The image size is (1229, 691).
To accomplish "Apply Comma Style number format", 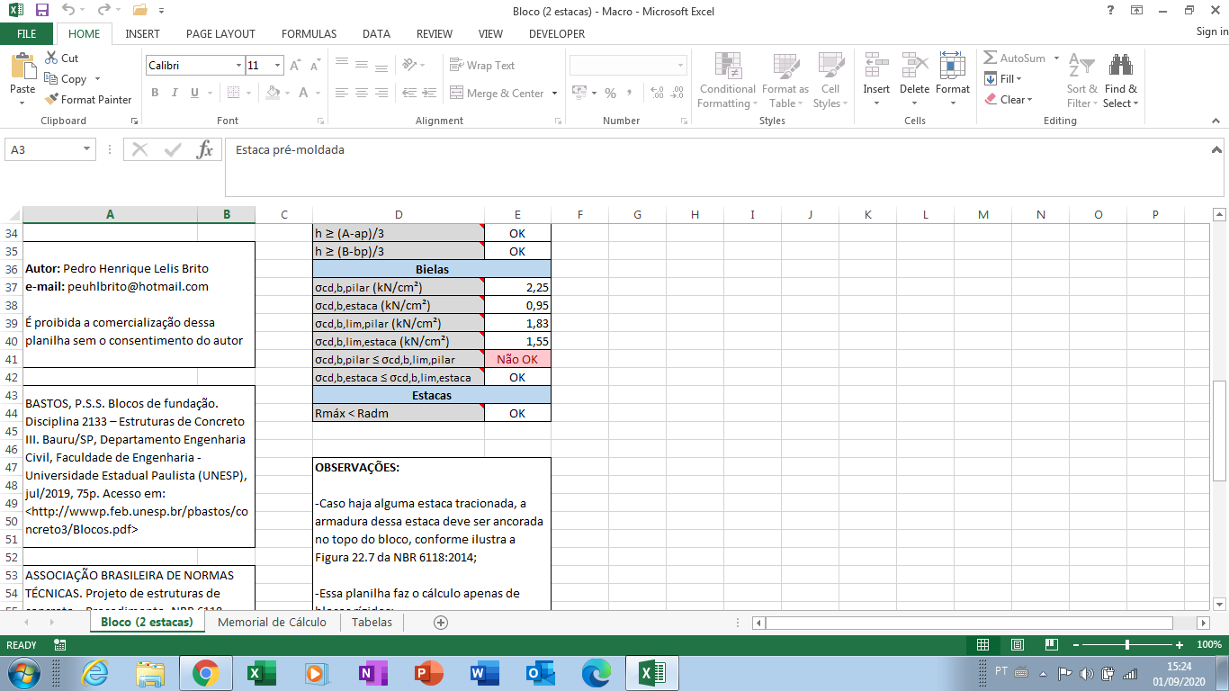I will click(x=631, y=93).
